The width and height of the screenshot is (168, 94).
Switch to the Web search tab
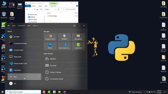tap(29, 26)
